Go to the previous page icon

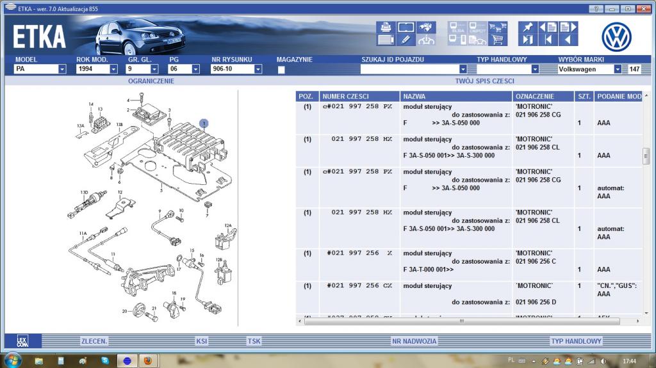(548, 28)
